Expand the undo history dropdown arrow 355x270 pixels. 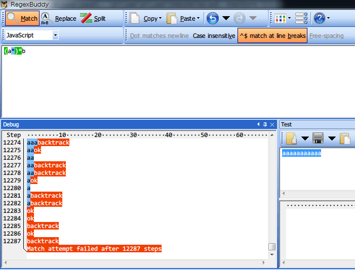(226, 18)
